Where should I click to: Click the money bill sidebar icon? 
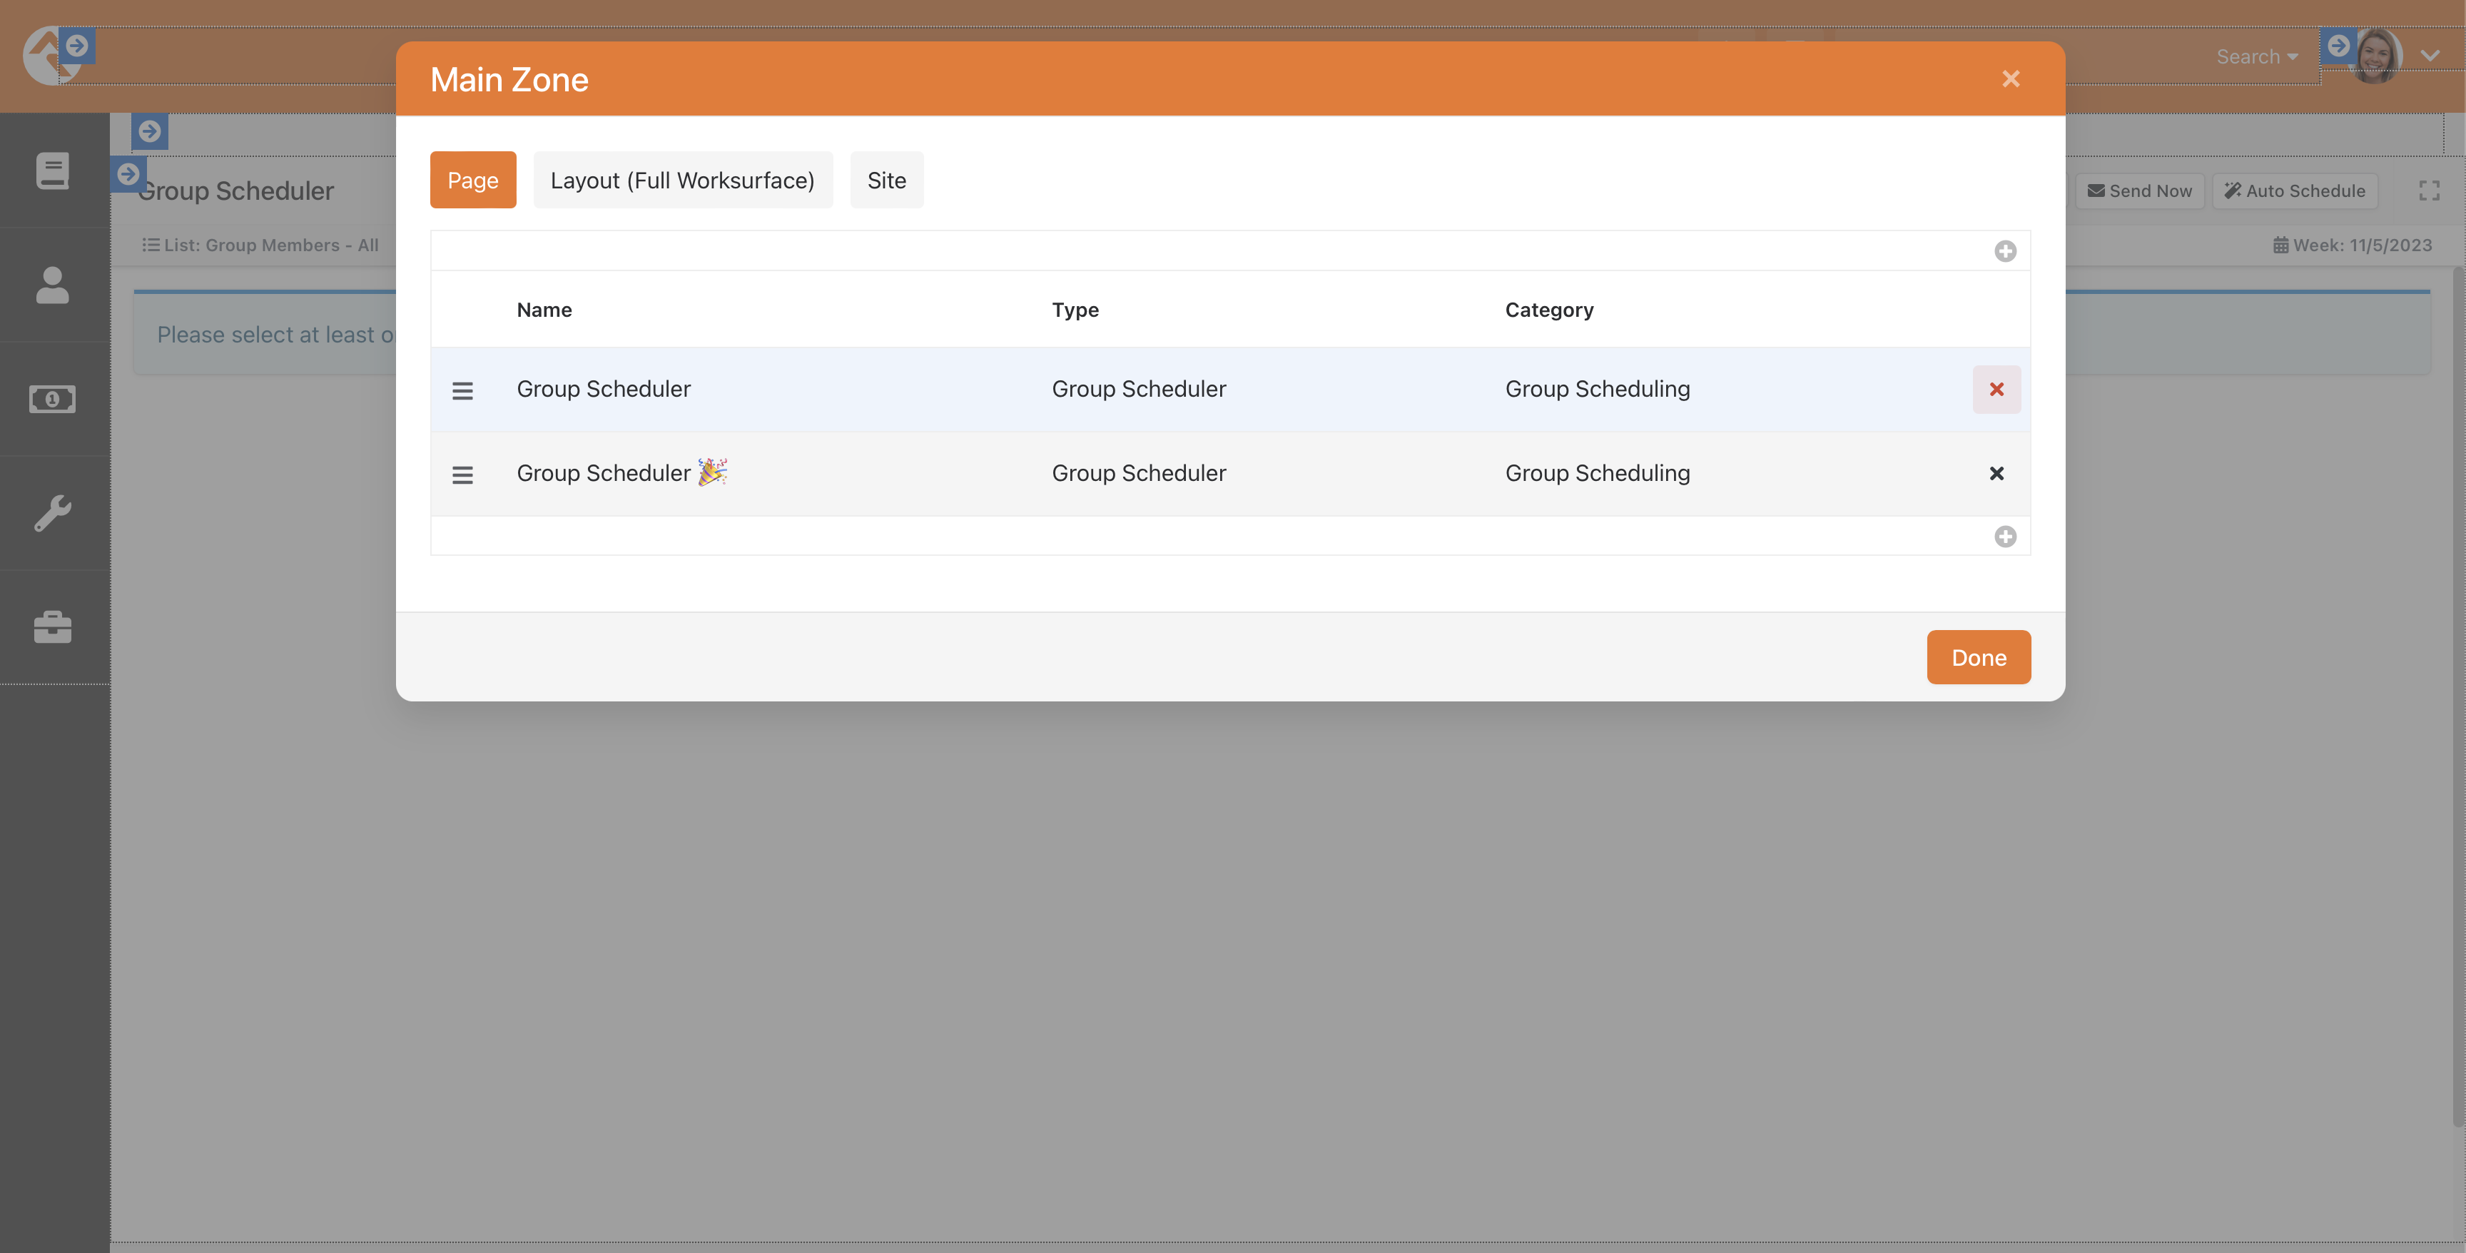tap(53, 399)
